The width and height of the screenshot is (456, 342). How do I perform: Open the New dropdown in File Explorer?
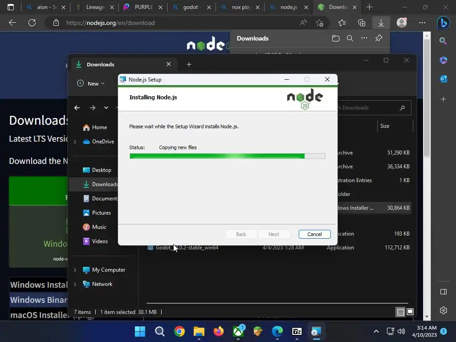pos(91,83)
